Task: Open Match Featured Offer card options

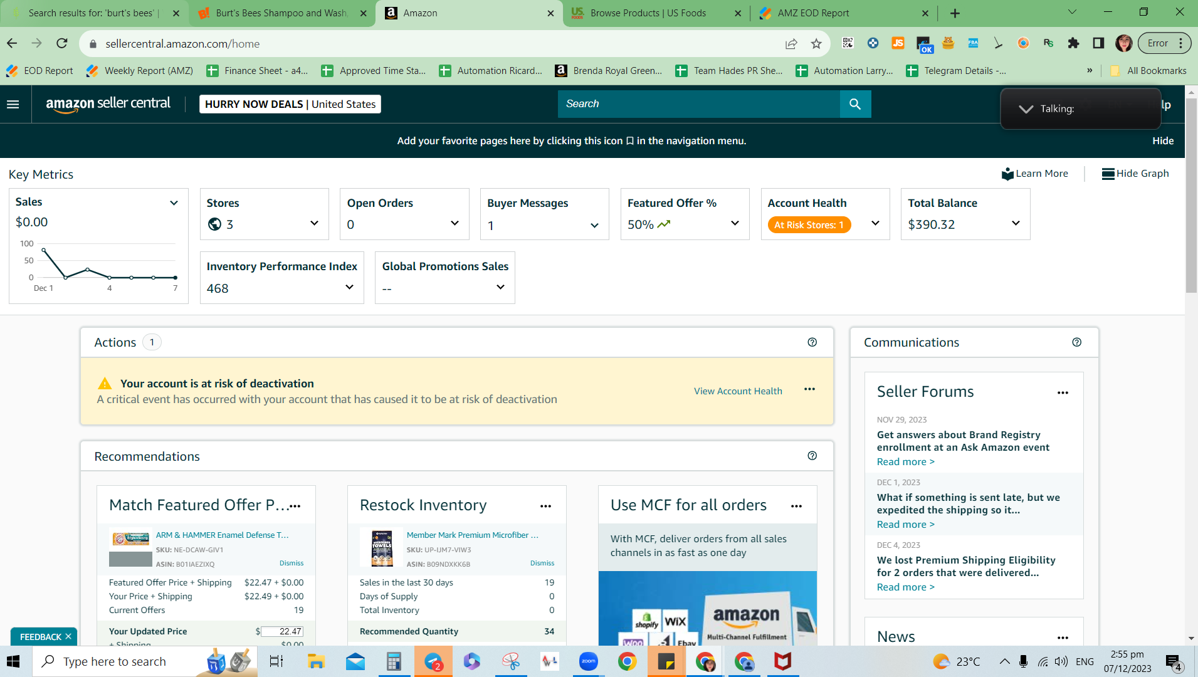Action: click(295, 506)
